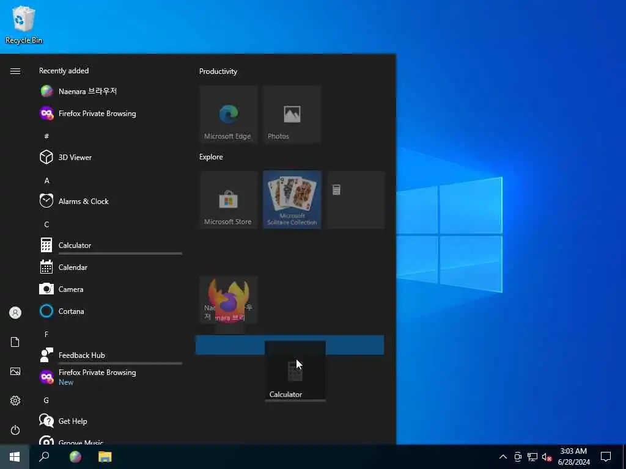Click the small calculator tile in Explore
The width and height of the screenshot is (626, 469).
[356, 200]
